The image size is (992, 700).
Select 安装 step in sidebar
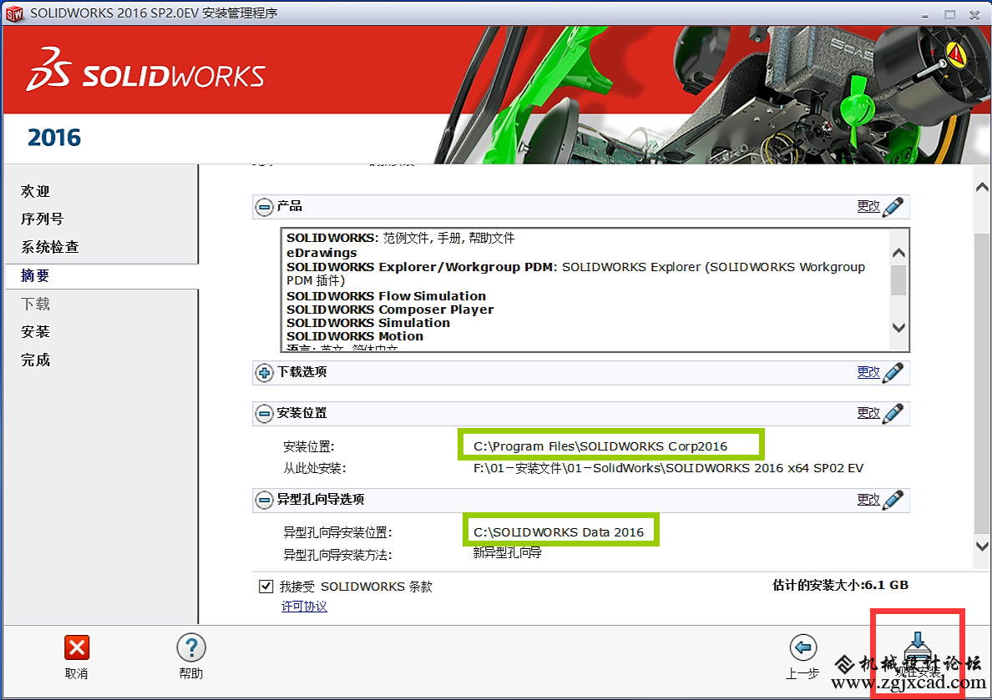click(35, 331)
